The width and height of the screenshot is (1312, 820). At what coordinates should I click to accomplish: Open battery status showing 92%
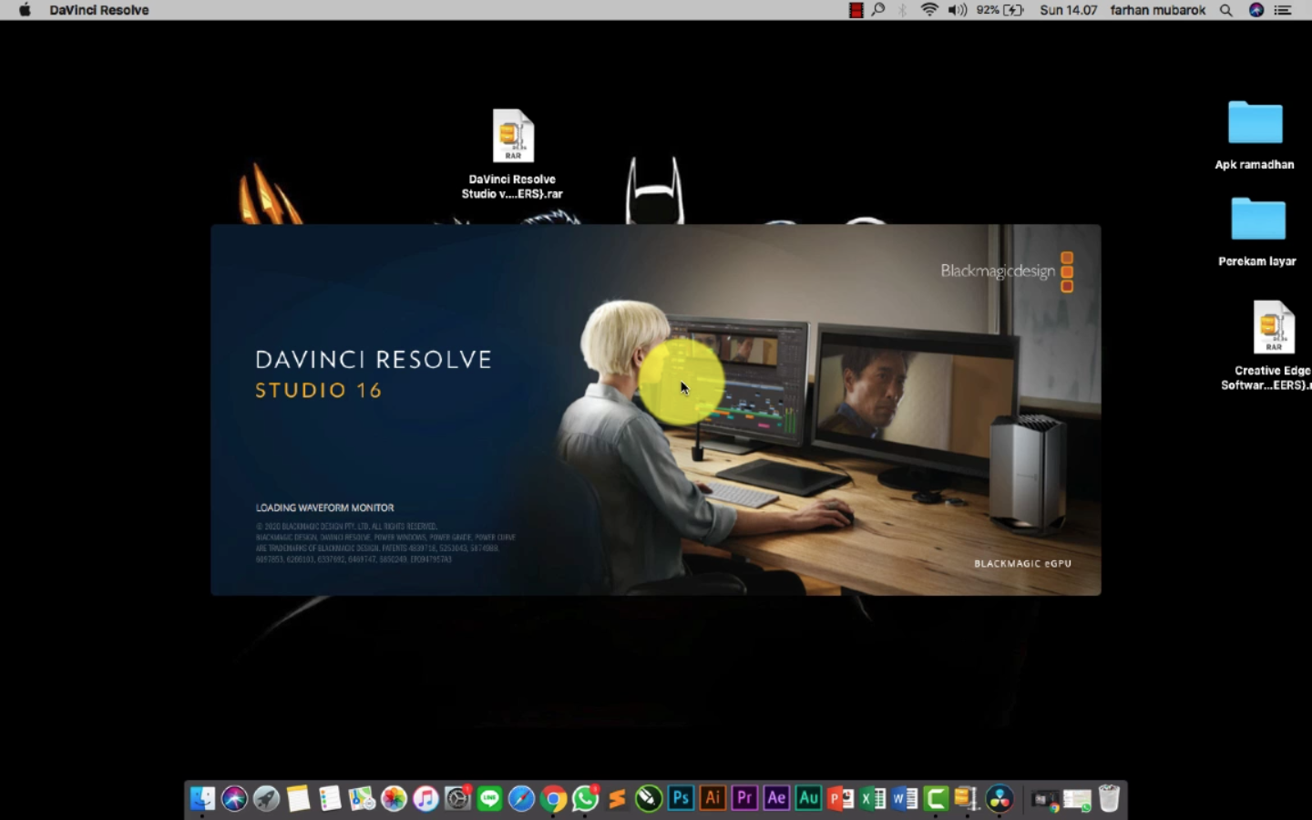pos(1000,10)
